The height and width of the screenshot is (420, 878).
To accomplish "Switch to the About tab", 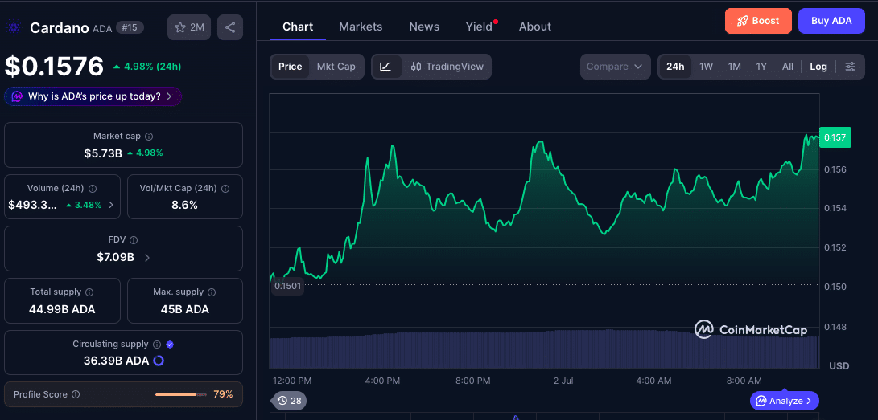I will (534, 27).
